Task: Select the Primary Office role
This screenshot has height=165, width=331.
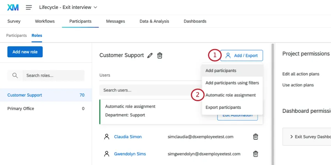Action: (21, 109)
